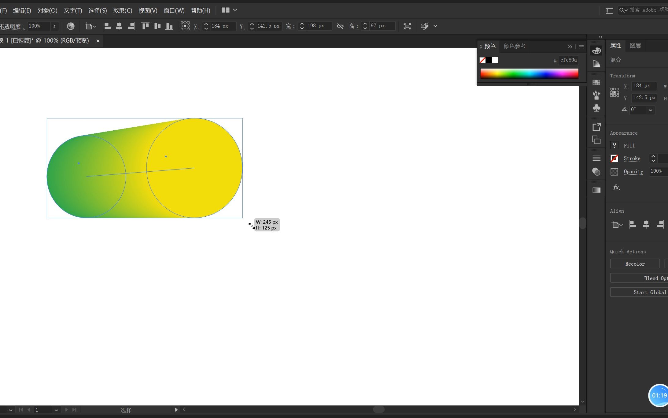Select the None color swatch in Color panel
668x418 pixels.
pos(483,60)
